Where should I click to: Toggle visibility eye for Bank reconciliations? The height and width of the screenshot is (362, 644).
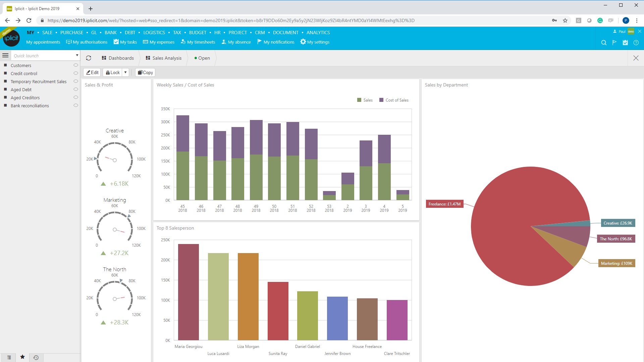pos(76,106)
